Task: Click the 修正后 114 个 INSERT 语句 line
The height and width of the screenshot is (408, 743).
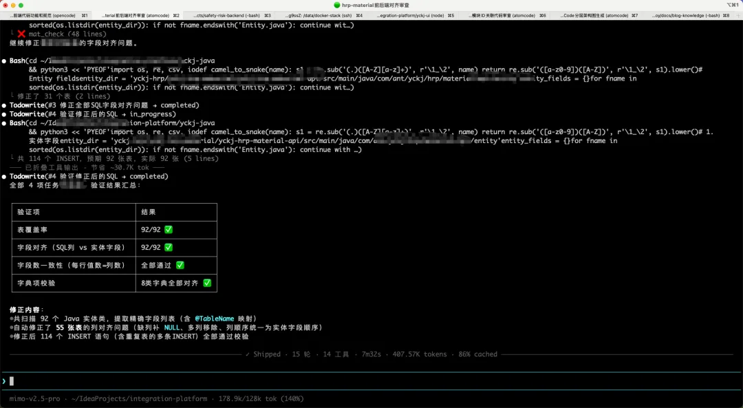Action: [131, 336]
